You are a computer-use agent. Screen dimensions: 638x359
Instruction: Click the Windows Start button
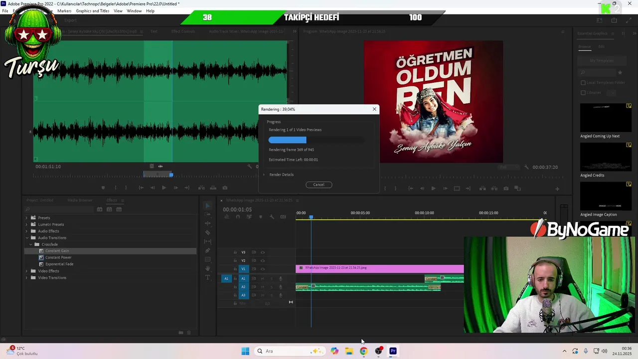pos(245,351)
